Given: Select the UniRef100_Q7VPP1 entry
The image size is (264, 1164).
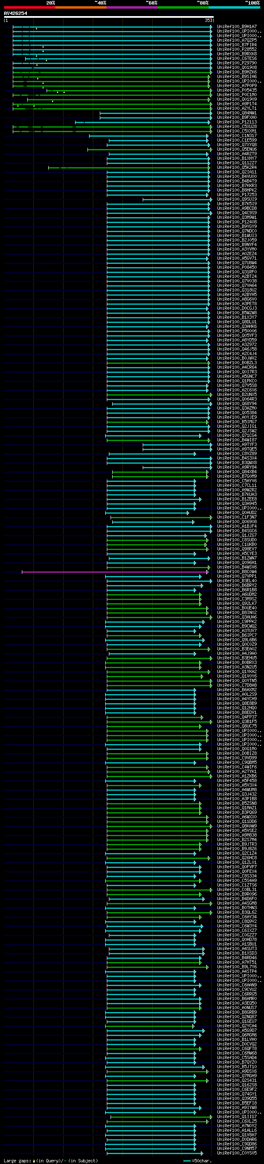Looking at the screenshot, I should click(x=237, y=576).
